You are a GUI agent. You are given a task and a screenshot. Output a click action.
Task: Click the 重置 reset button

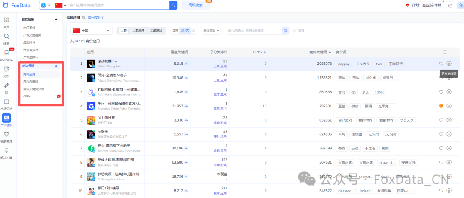(299, 30)
